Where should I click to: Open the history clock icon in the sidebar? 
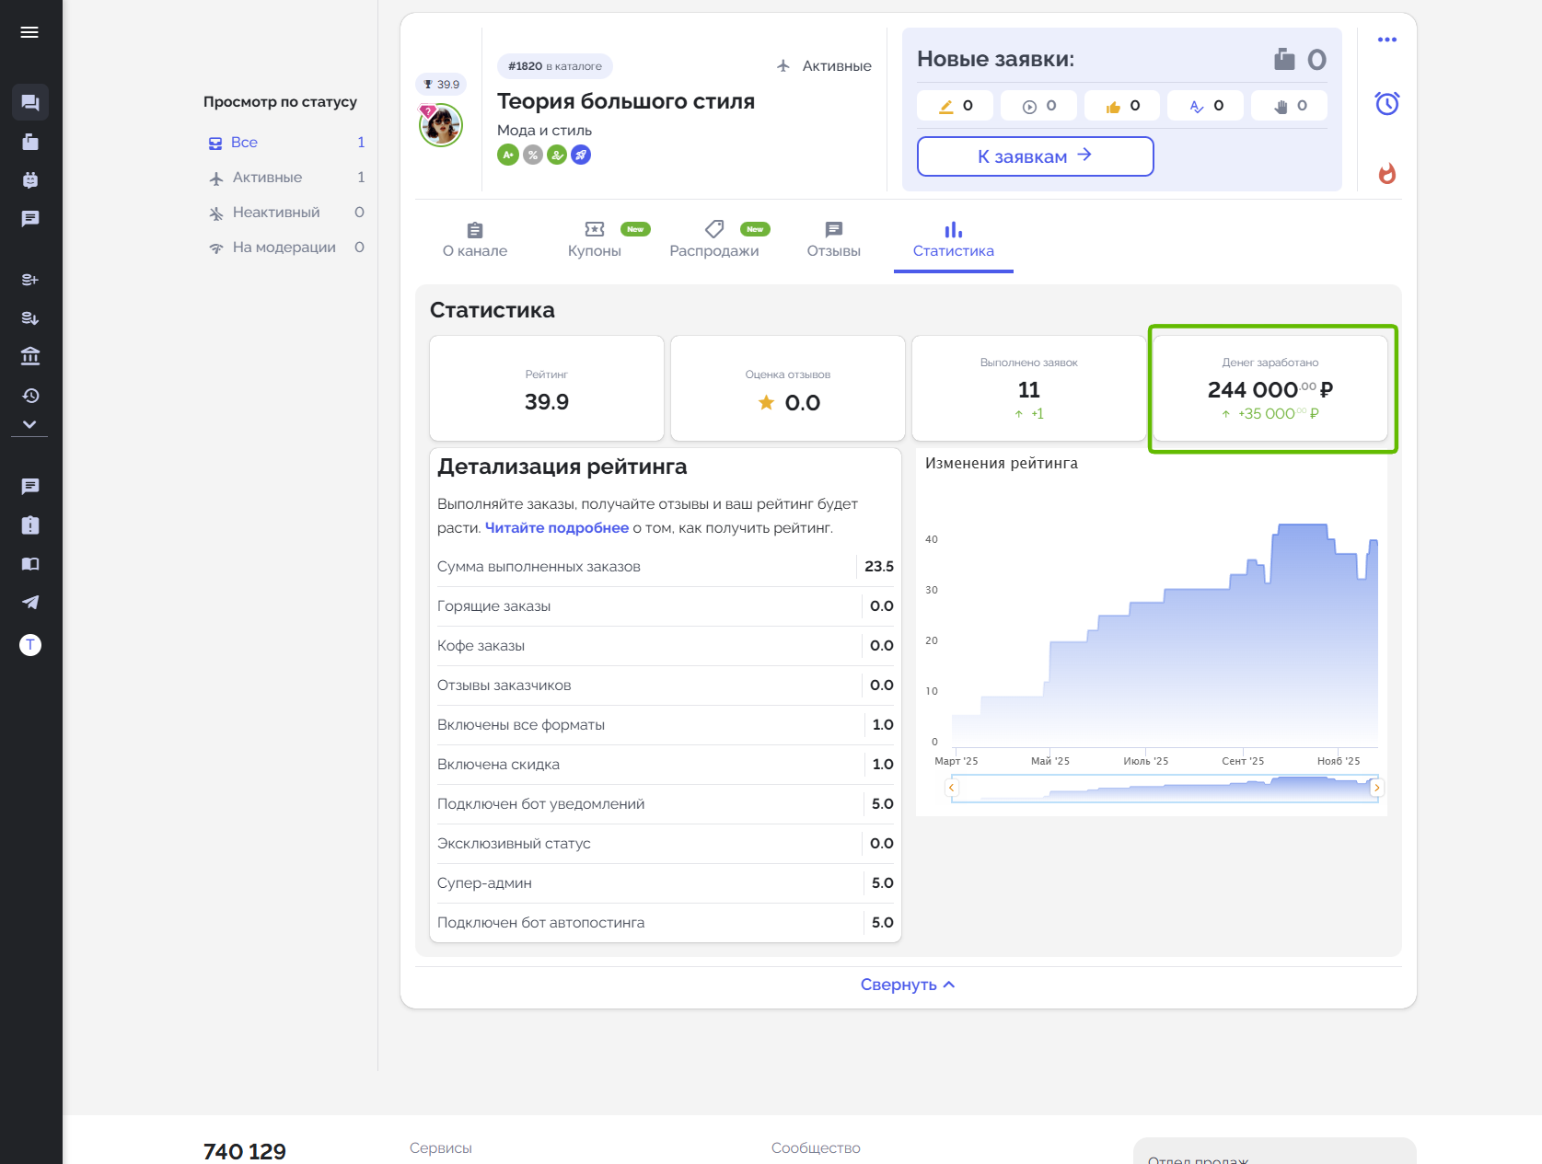coord(30,396)
